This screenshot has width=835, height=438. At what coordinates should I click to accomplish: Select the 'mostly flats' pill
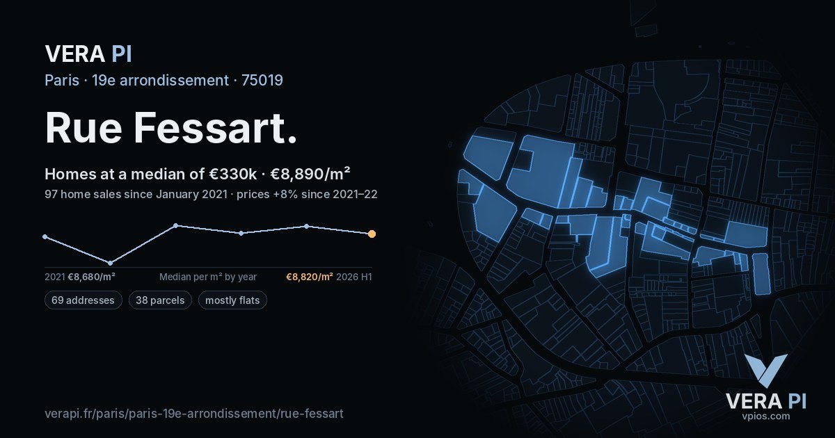[232, 300]
